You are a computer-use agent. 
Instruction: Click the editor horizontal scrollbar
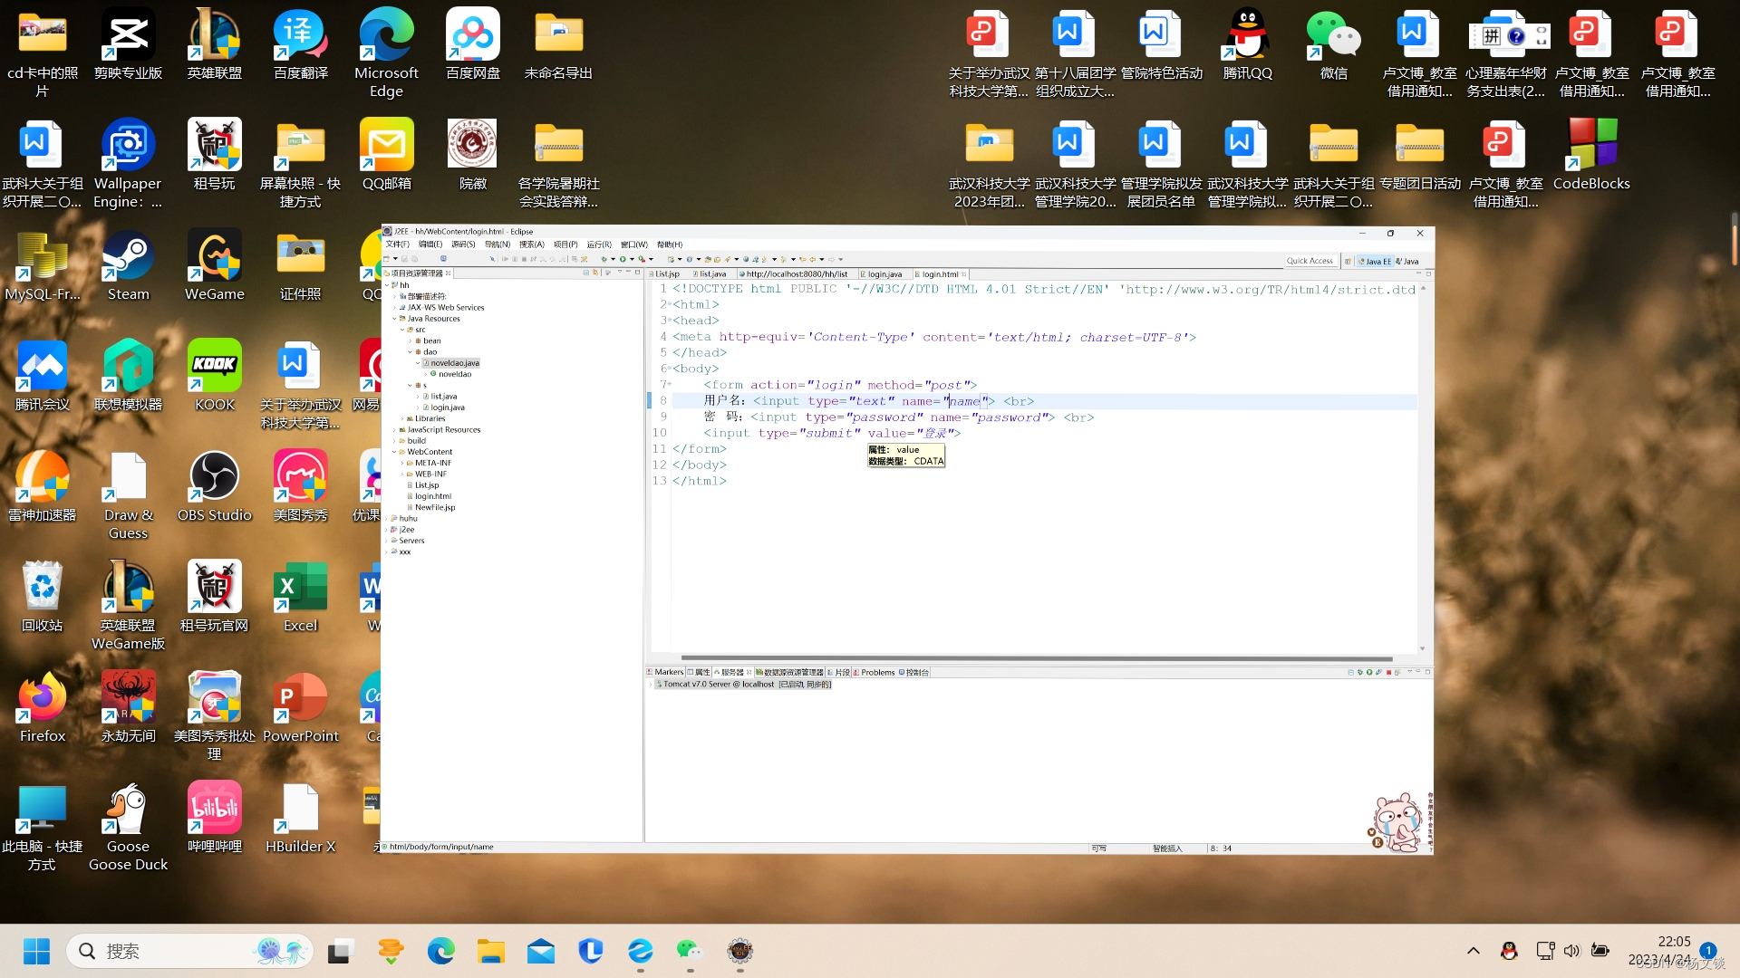(x=1036, y=659)
